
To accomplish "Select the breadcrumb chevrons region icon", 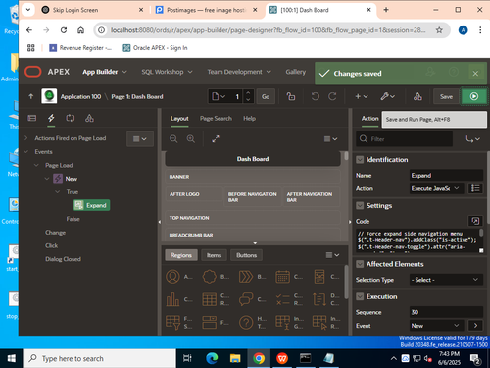I will [246, 277].
